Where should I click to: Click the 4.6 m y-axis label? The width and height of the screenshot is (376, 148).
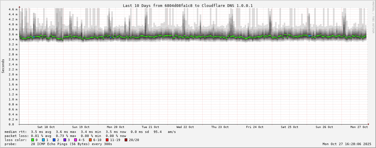(x=13, y=9)
